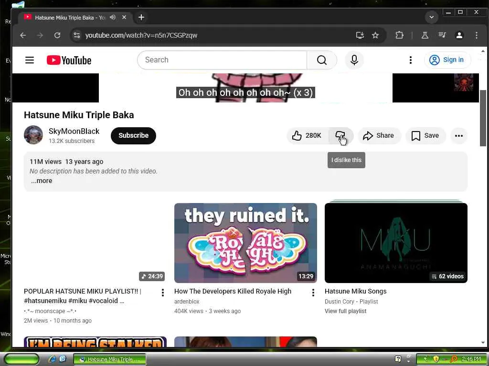Share the video
489x366 pixels.
point(379,136)
